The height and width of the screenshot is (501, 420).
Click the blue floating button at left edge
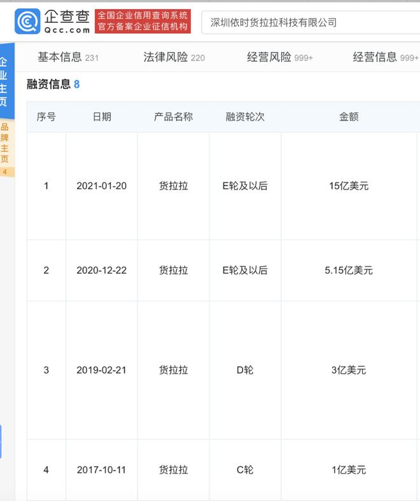point(1,442)
